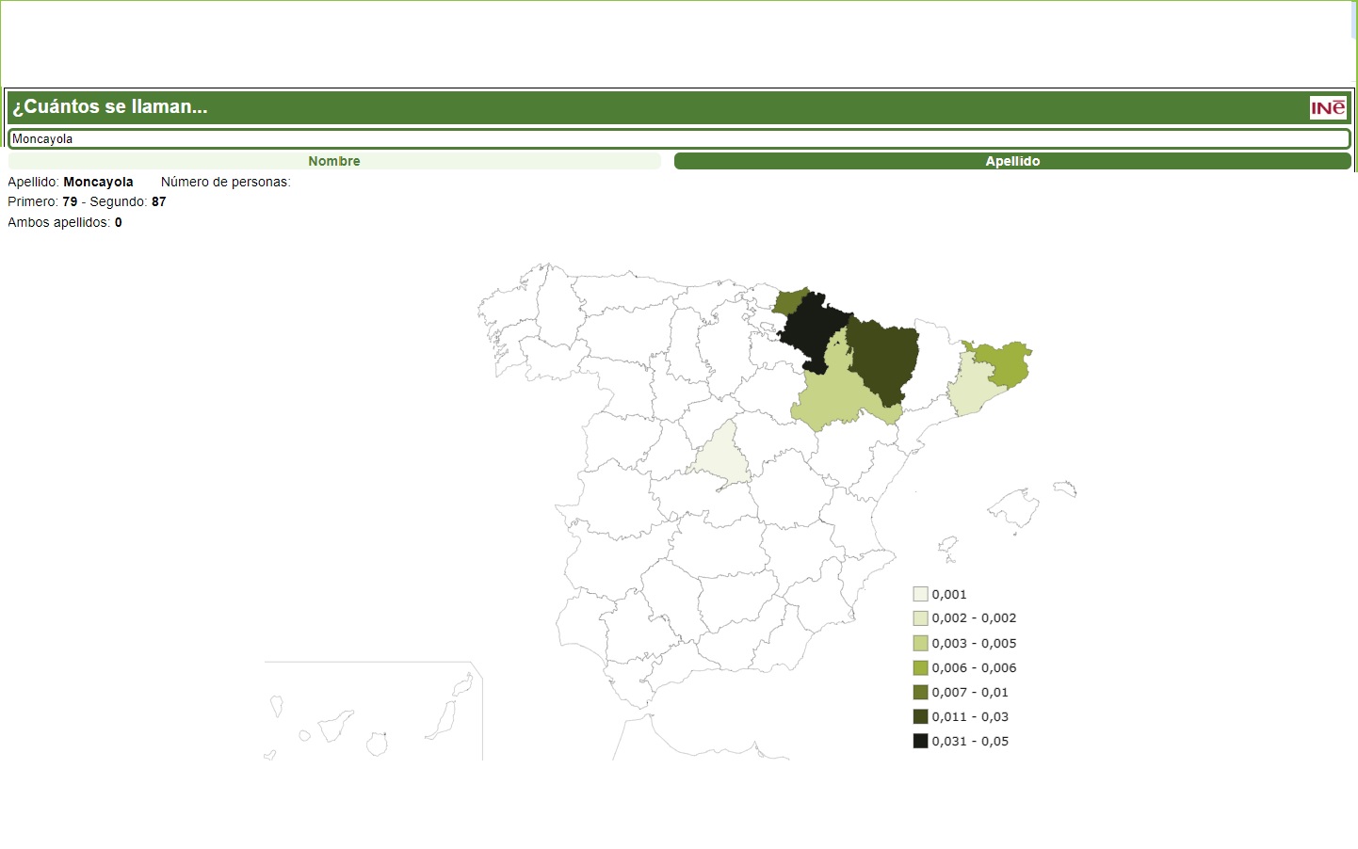The height and width of the screenshot is (849, 1358).
Task: Click the search field containing Moncayola
Action: click(x=678, y=139)
